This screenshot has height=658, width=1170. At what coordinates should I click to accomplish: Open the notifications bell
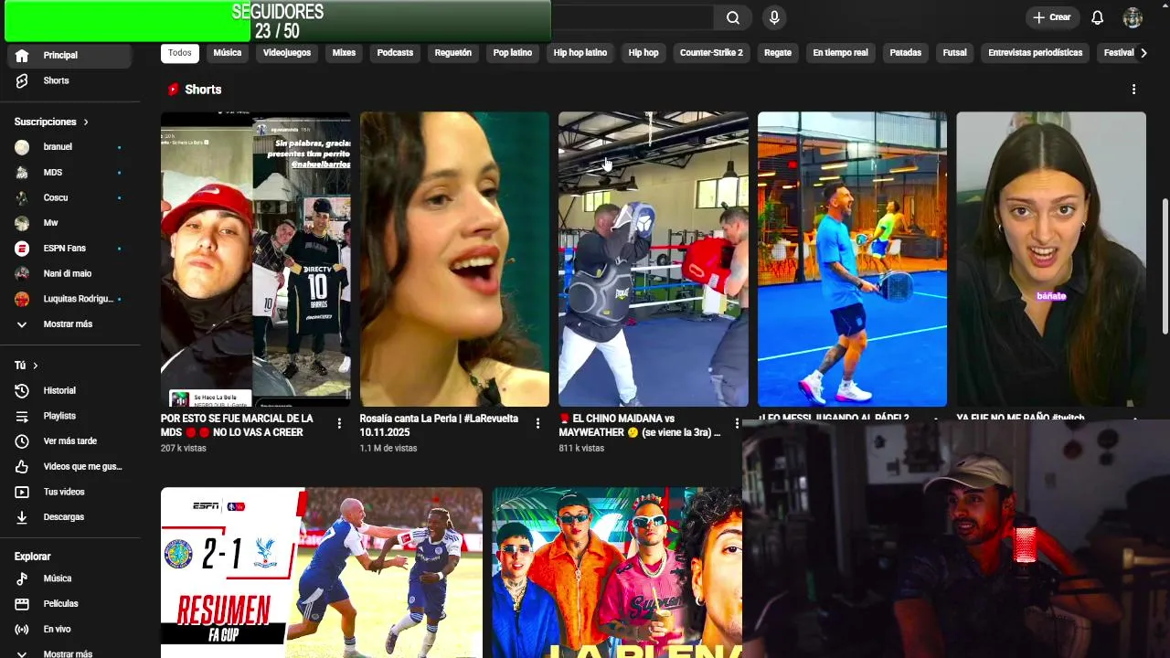point(1098,17)
